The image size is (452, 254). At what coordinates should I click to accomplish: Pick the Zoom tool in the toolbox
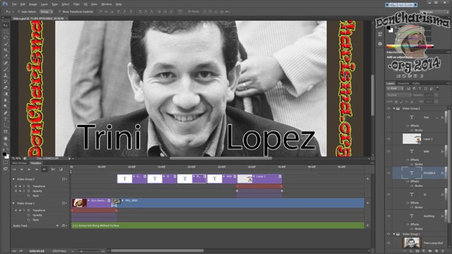[6, 143]
